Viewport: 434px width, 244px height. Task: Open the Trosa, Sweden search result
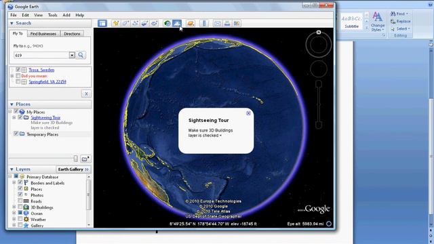pyautogui.click(x=41, y=70)
